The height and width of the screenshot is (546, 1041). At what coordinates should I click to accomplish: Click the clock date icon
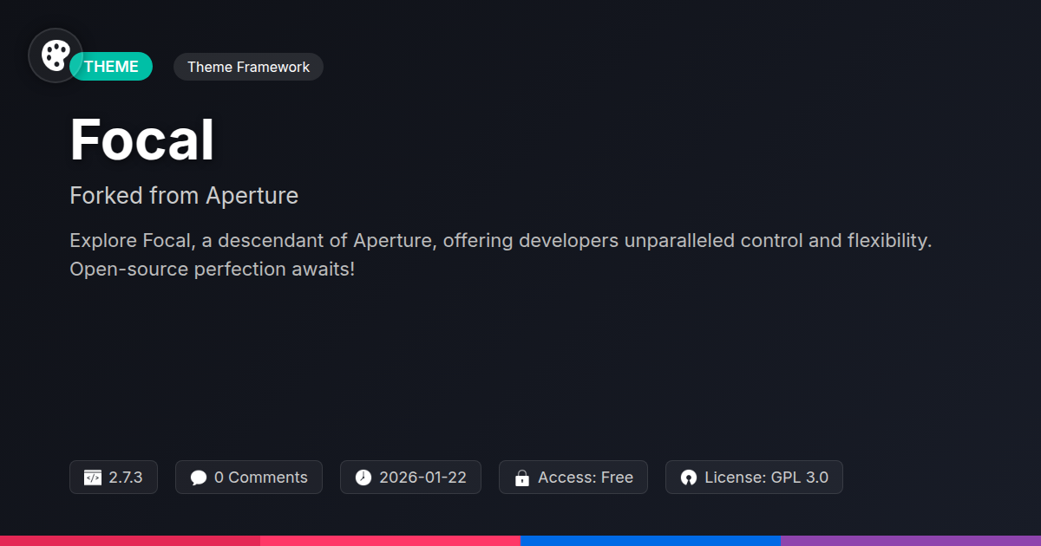coord(363,478)
